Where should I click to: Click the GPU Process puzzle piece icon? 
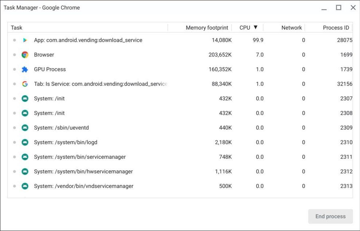pos(25,69)
